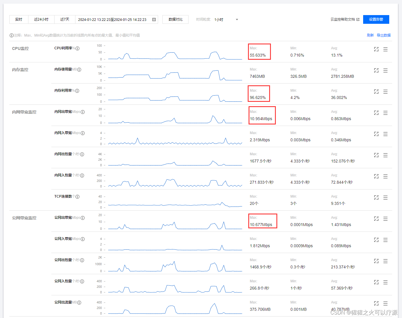Open the menu icon for 内网入包量 row
This screenshot has height=318, width=402.
pos(385,176)
